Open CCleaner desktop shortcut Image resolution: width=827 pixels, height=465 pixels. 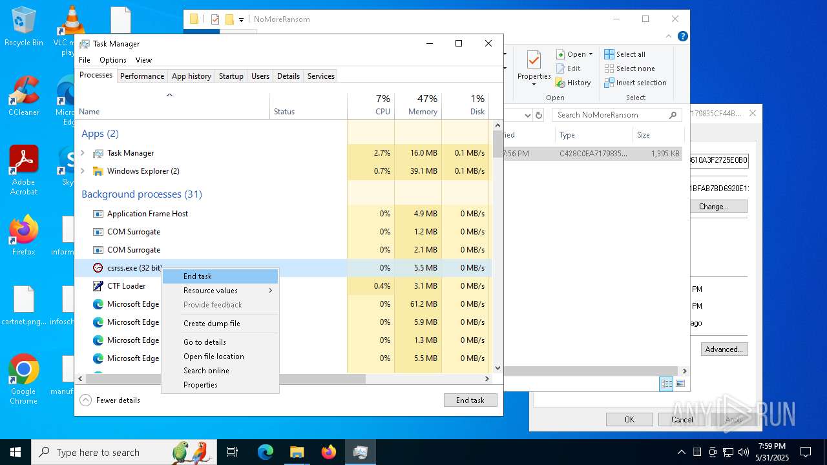pyautogui.click(x=23, y=96)
